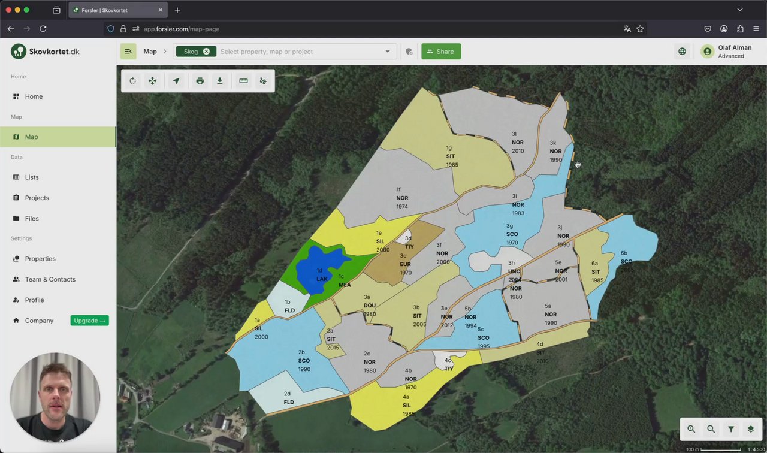767x453 pixels.
Task: Open the Firefox account icon
Action: tap(724, 29)
